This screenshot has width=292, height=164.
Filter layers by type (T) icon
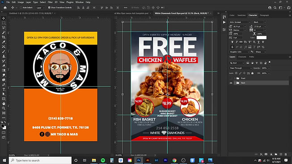pos(257,63)
